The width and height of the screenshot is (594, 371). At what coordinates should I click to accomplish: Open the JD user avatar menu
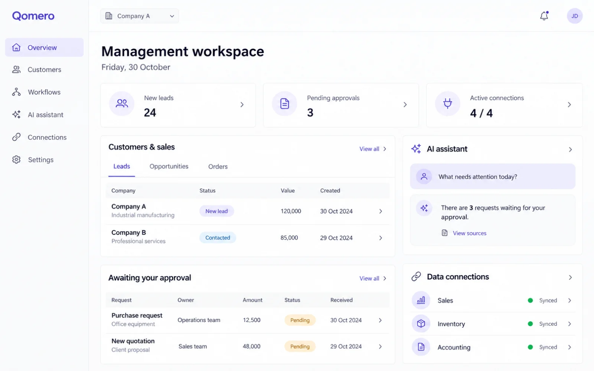(574, 16)
